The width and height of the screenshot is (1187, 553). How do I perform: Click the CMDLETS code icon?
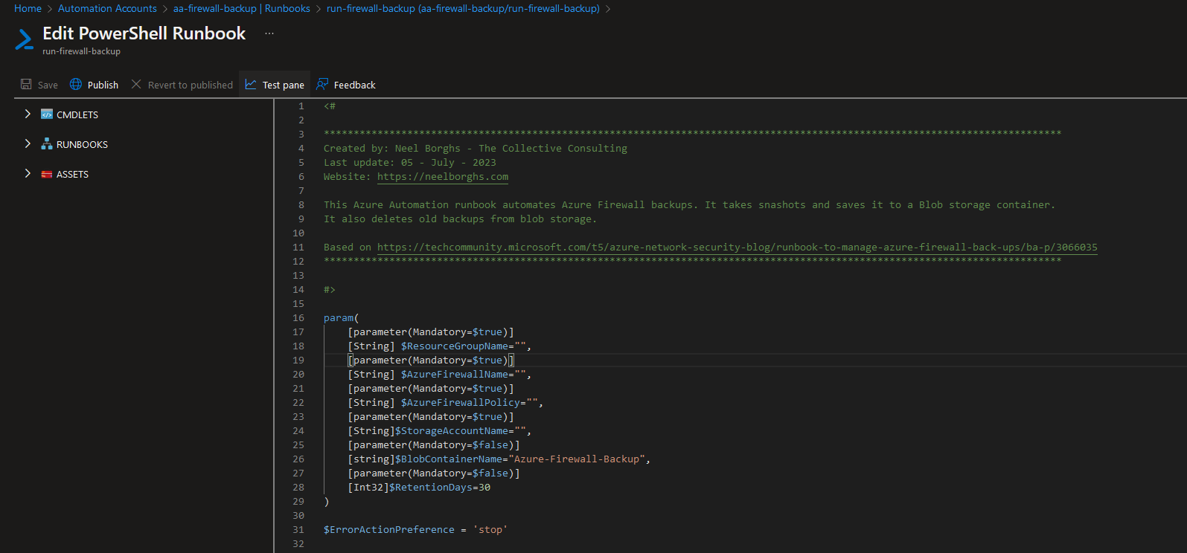point(47,114)
